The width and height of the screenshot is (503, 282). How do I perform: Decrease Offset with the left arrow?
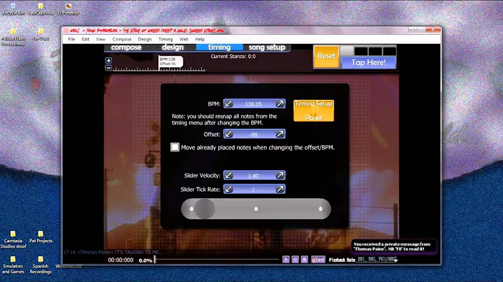point(228,134)
